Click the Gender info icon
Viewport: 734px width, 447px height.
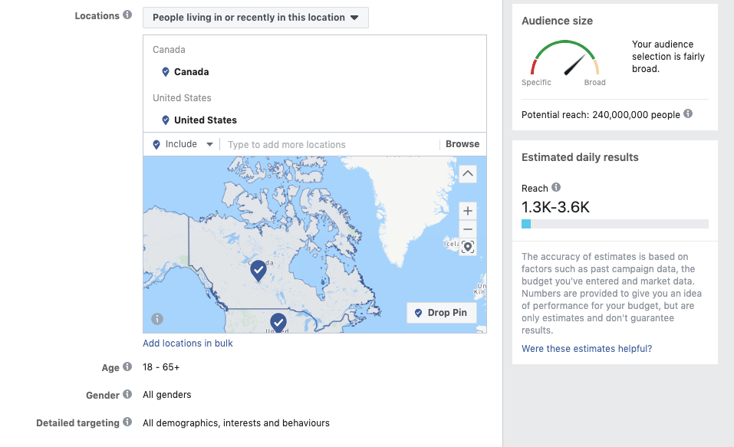click(x=127, y=394)
